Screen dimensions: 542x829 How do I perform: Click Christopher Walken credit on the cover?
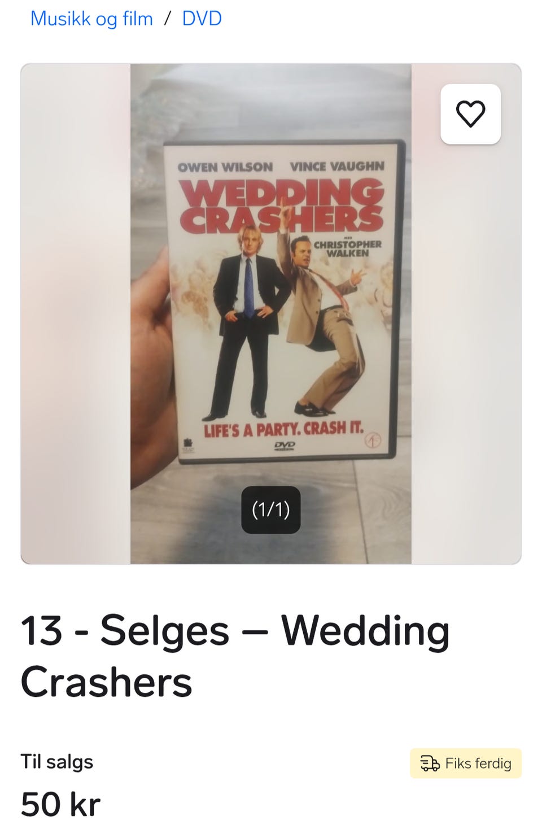347,248
